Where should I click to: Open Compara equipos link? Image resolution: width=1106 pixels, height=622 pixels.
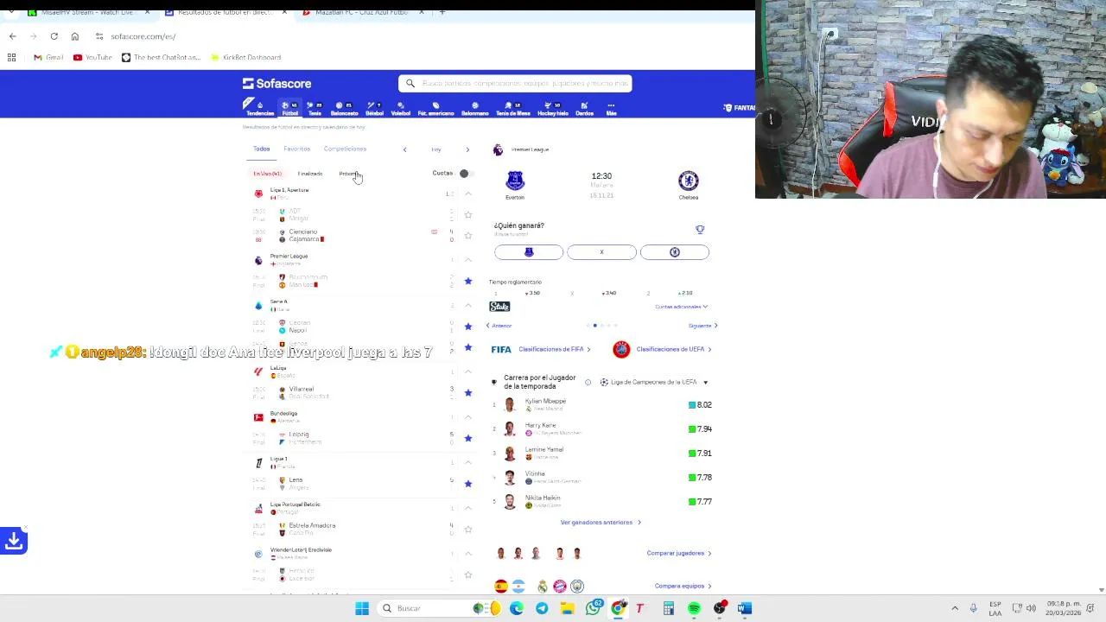tap(683, 586)
